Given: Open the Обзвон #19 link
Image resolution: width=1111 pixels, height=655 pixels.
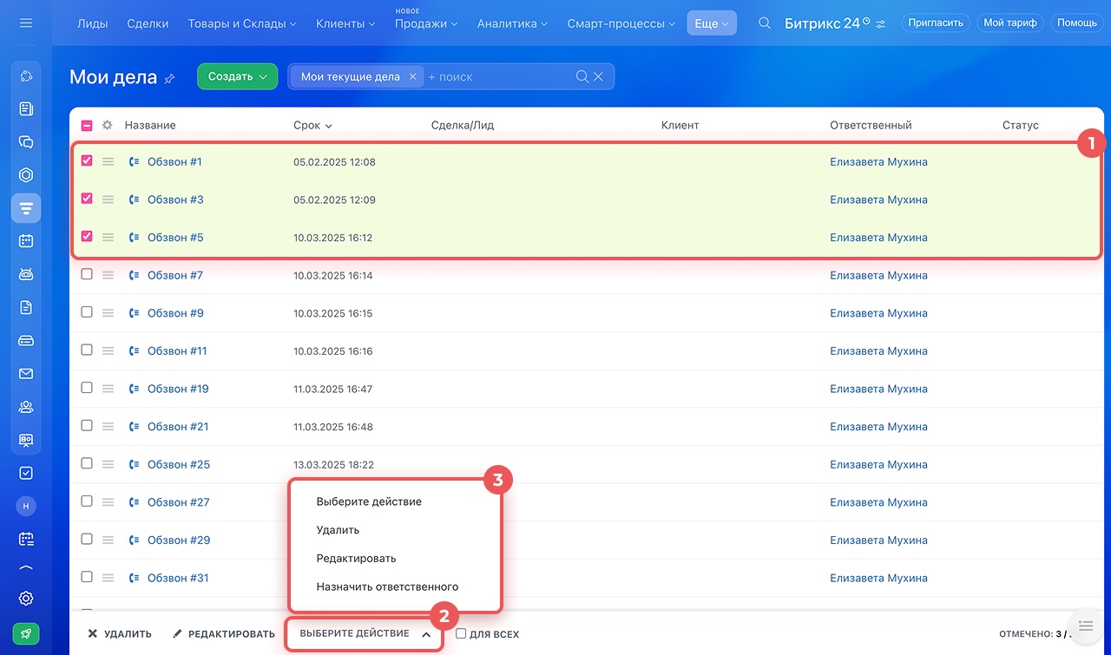Looking at the screenshot, I should [x=178, y=389].
